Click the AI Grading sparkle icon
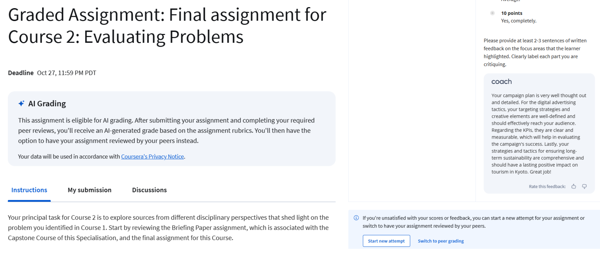 (x=21, y=103)
